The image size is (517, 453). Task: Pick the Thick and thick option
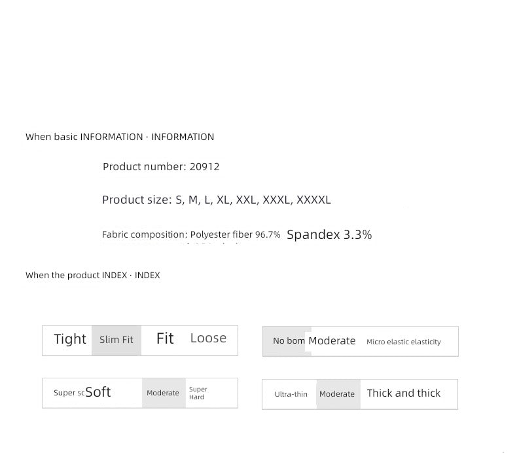click(404, 393)
